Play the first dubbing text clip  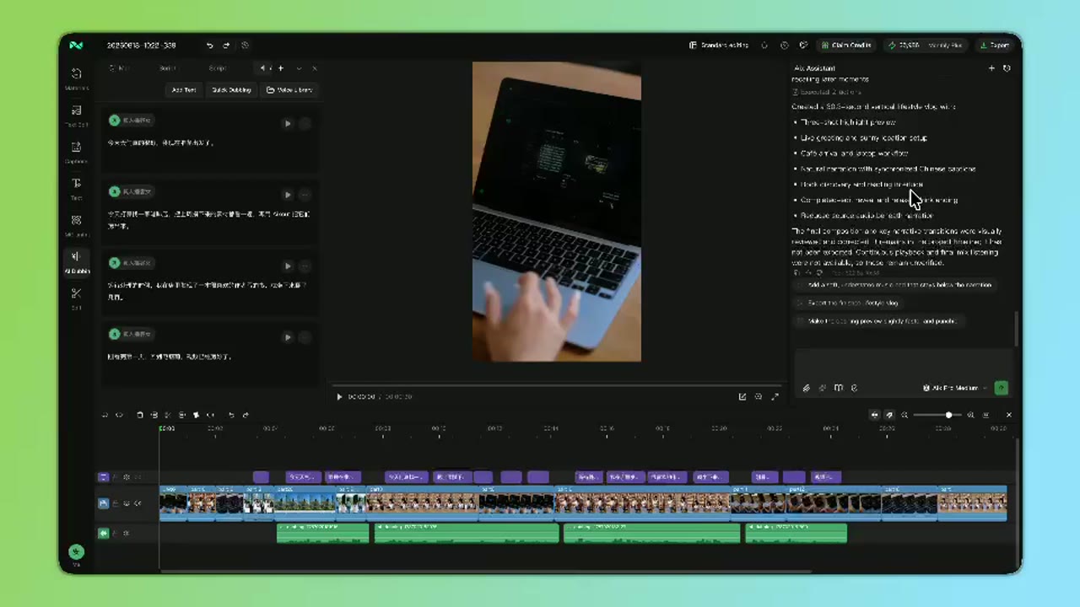tap(288, 123)
